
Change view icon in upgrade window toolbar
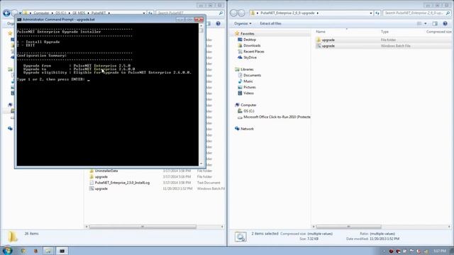419,23
